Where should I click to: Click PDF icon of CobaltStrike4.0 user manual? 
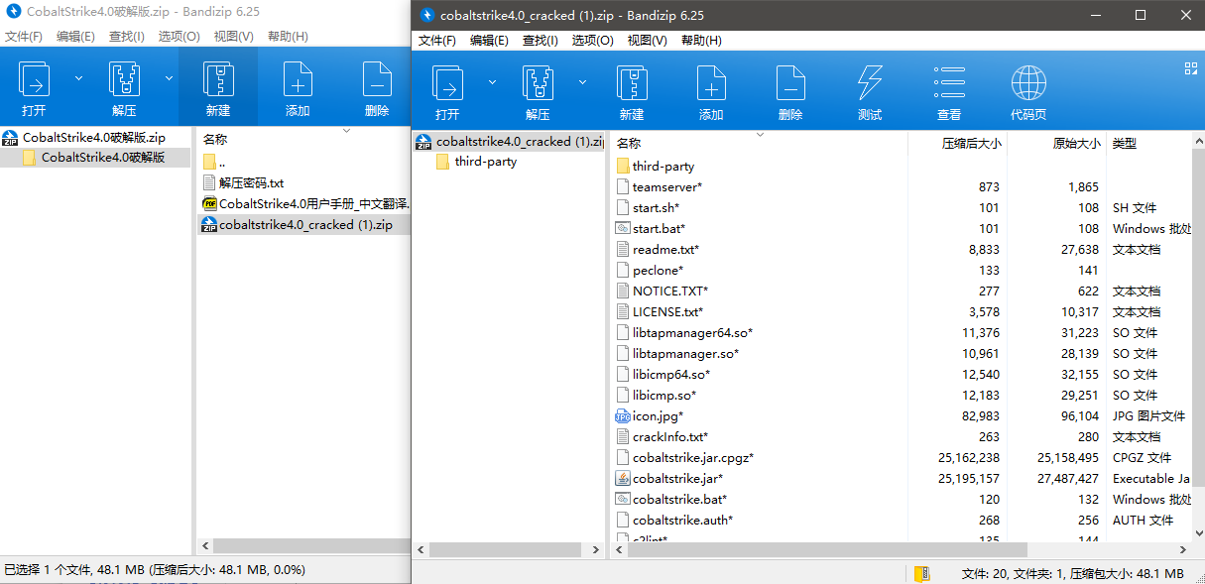click(209, 203)
